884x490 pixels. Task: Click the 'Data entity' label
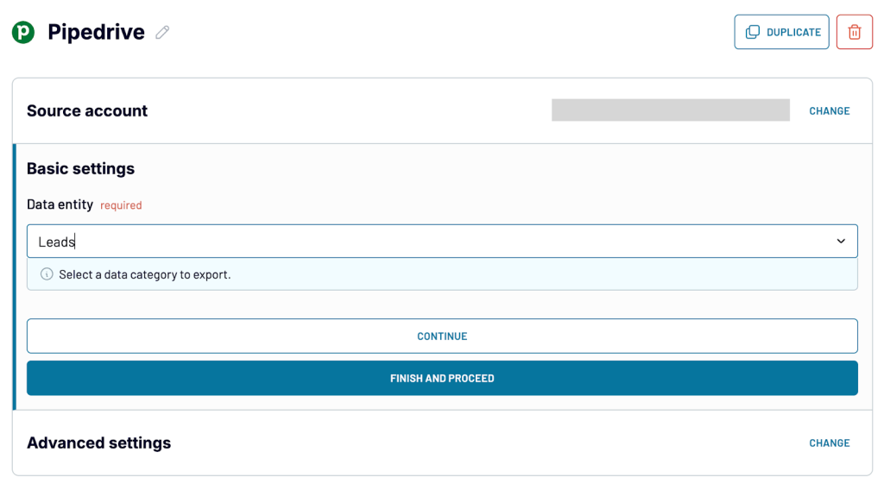60,204
